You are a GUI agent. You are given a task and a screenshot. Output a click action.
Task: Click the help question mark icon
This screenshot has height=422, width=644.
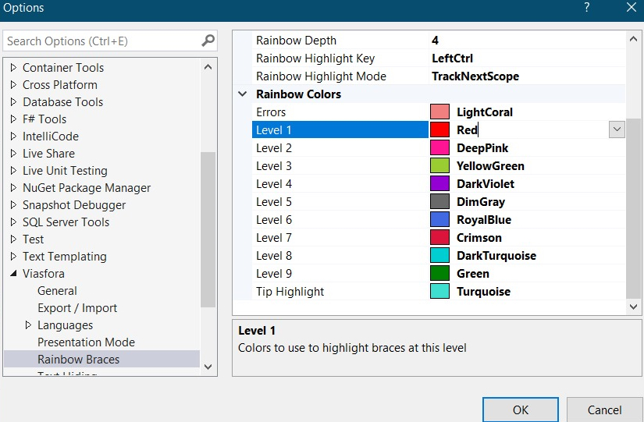point(587,7)
